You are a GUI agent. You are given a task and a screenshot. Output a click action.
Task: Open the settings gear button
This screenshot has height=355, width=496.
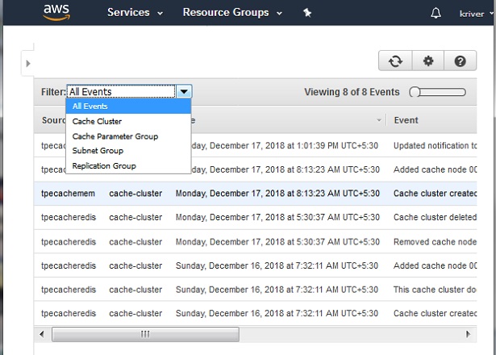coord(427,61)
